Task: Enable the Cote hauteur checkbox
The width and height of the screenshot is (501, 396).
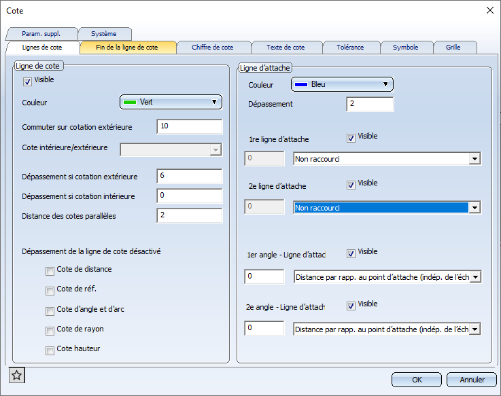Action: 50,350
